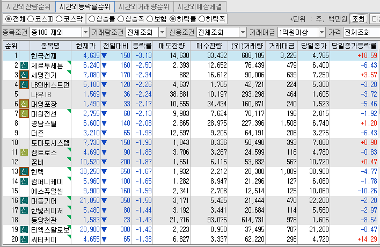Image resolution: width=380 pixels, height=247 pixels.
Task: Click 에스퓨얼셀 closing change -10.26
Action: click(368, 191)
